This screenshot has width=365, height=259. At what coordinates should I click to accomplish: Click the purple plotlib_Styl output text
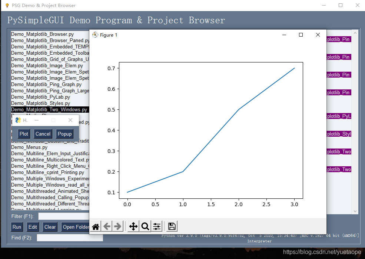pos(339,134)
